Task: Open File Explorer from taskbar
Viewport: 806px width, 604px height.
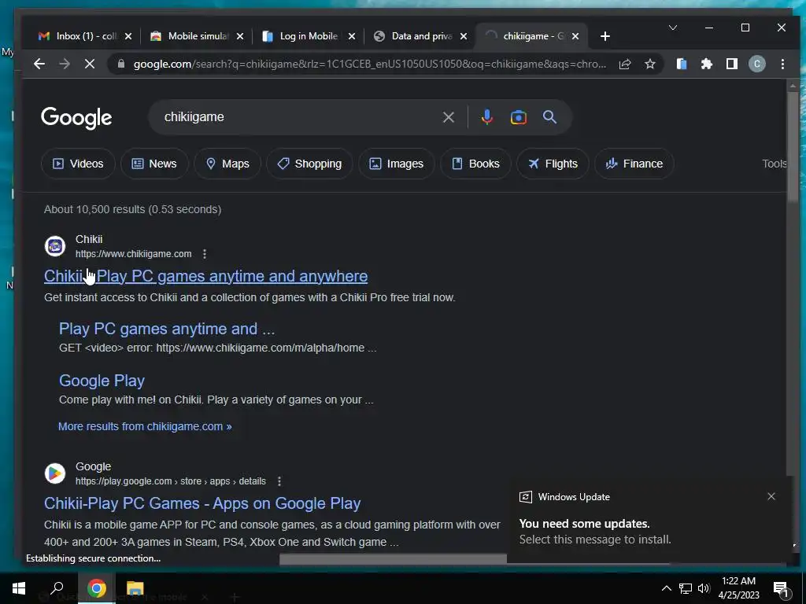Action: pos(135,588)
